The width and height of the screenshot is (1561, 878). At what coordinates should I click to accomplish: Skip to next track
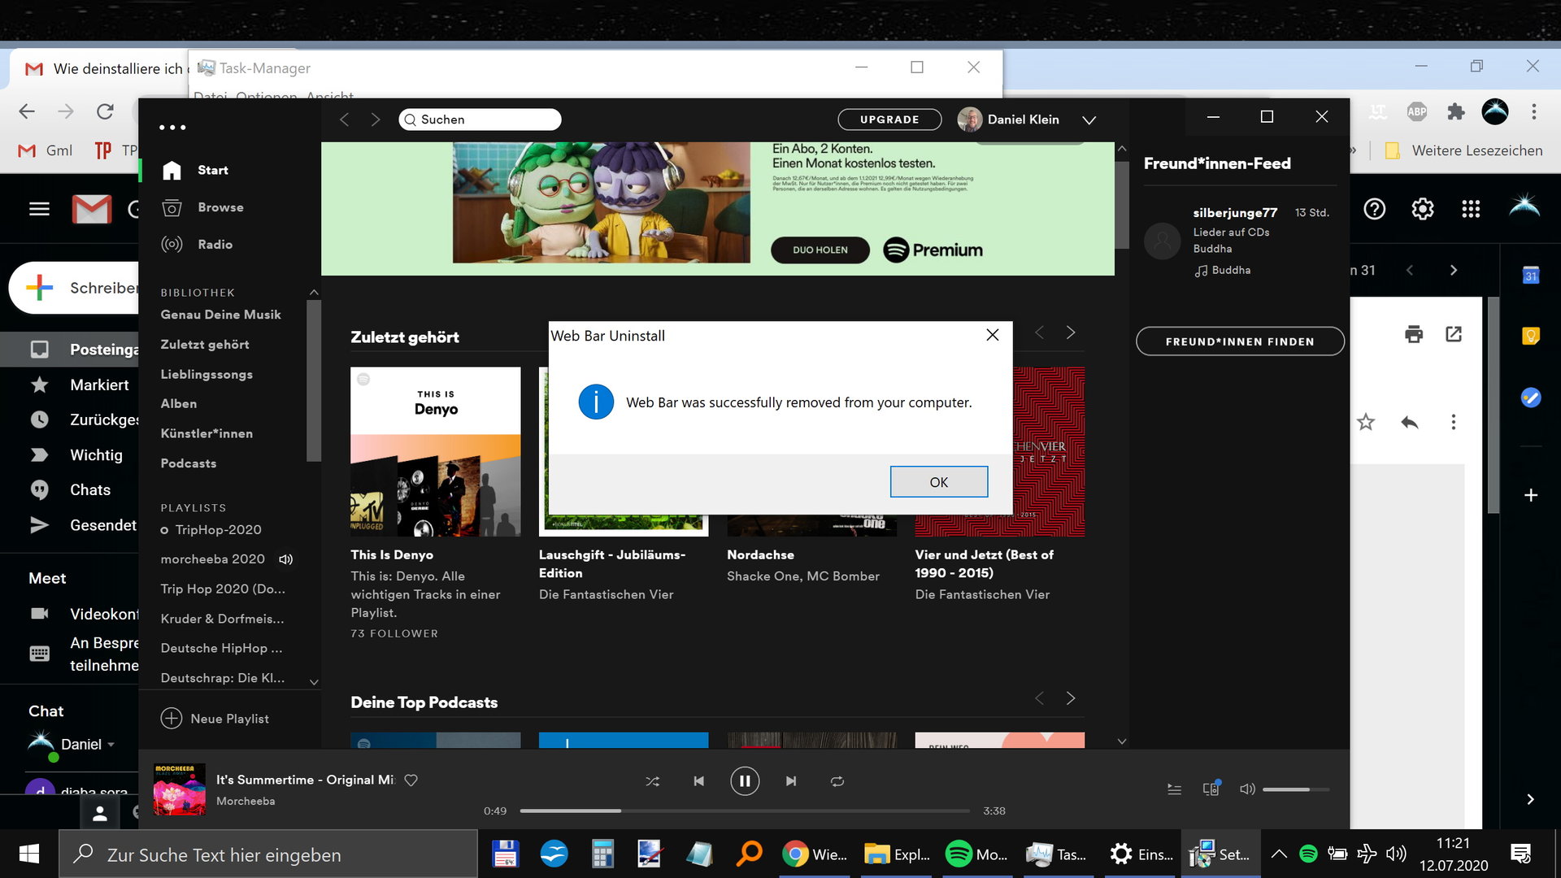click(x=791, y=781)
